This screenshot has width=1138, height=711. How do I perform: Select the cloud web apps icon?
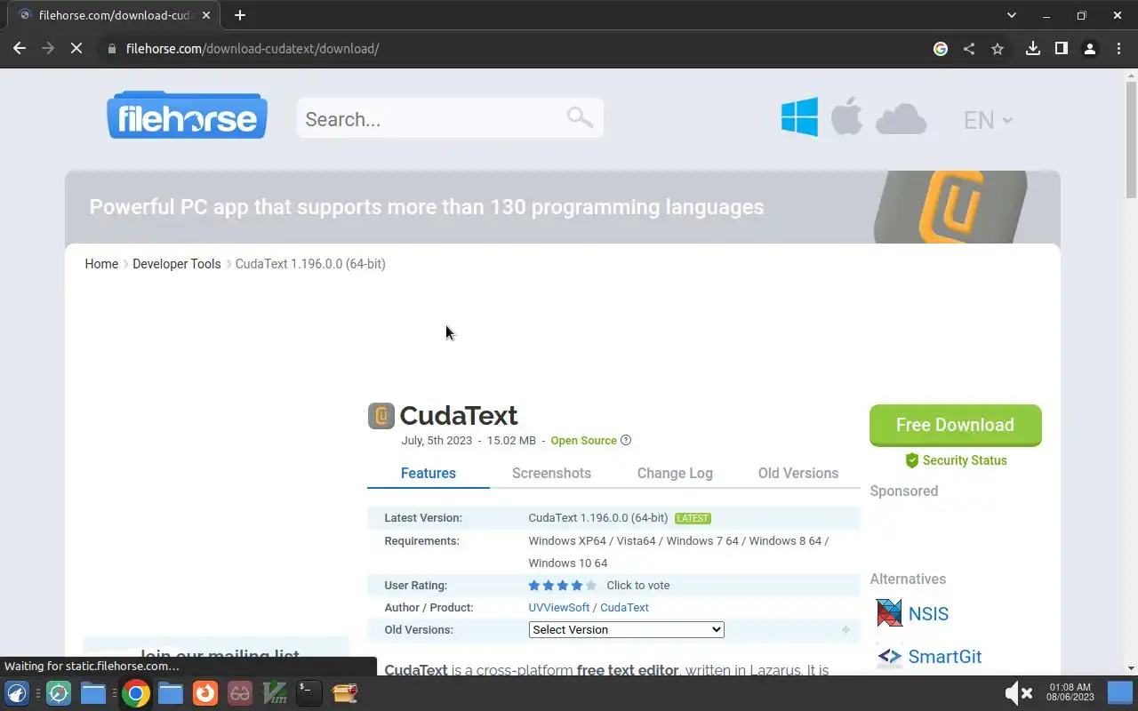pyautogui.click(x=901, y=119)
